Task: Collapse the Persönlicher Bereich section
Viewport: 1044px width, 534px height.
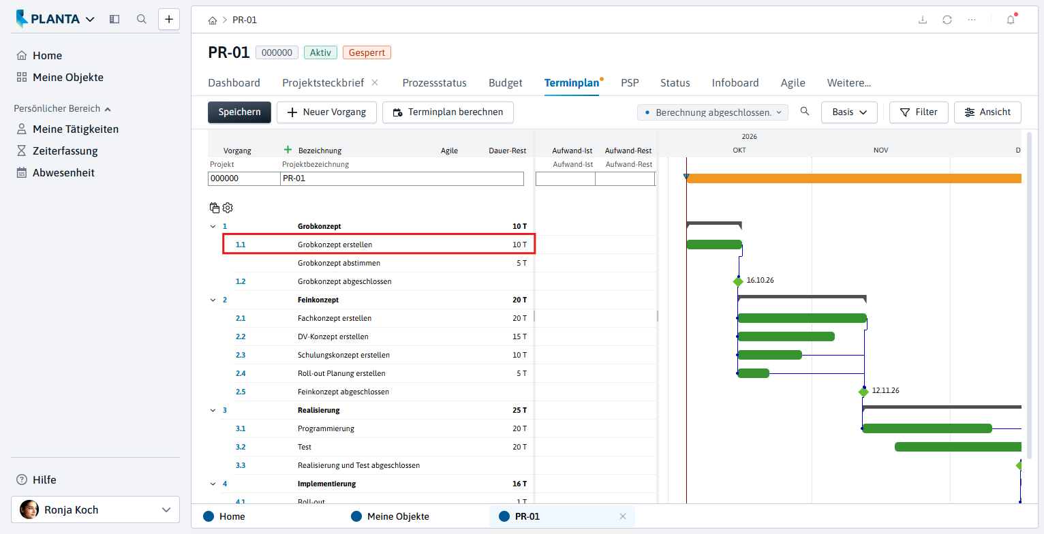Action: [x=108, y=108]
